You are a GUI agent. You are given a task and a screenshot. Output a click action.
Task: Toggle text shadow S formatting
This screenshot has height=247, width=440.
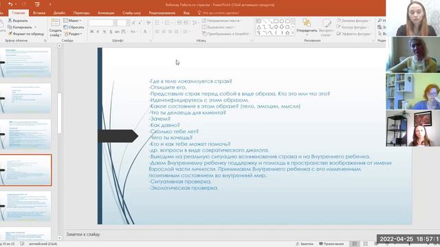click(111, 32)
